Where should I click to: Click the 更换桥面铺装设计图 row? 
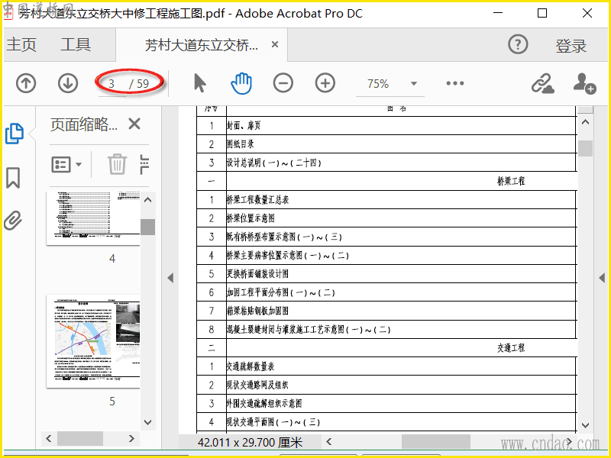click(x=386, y=274)
